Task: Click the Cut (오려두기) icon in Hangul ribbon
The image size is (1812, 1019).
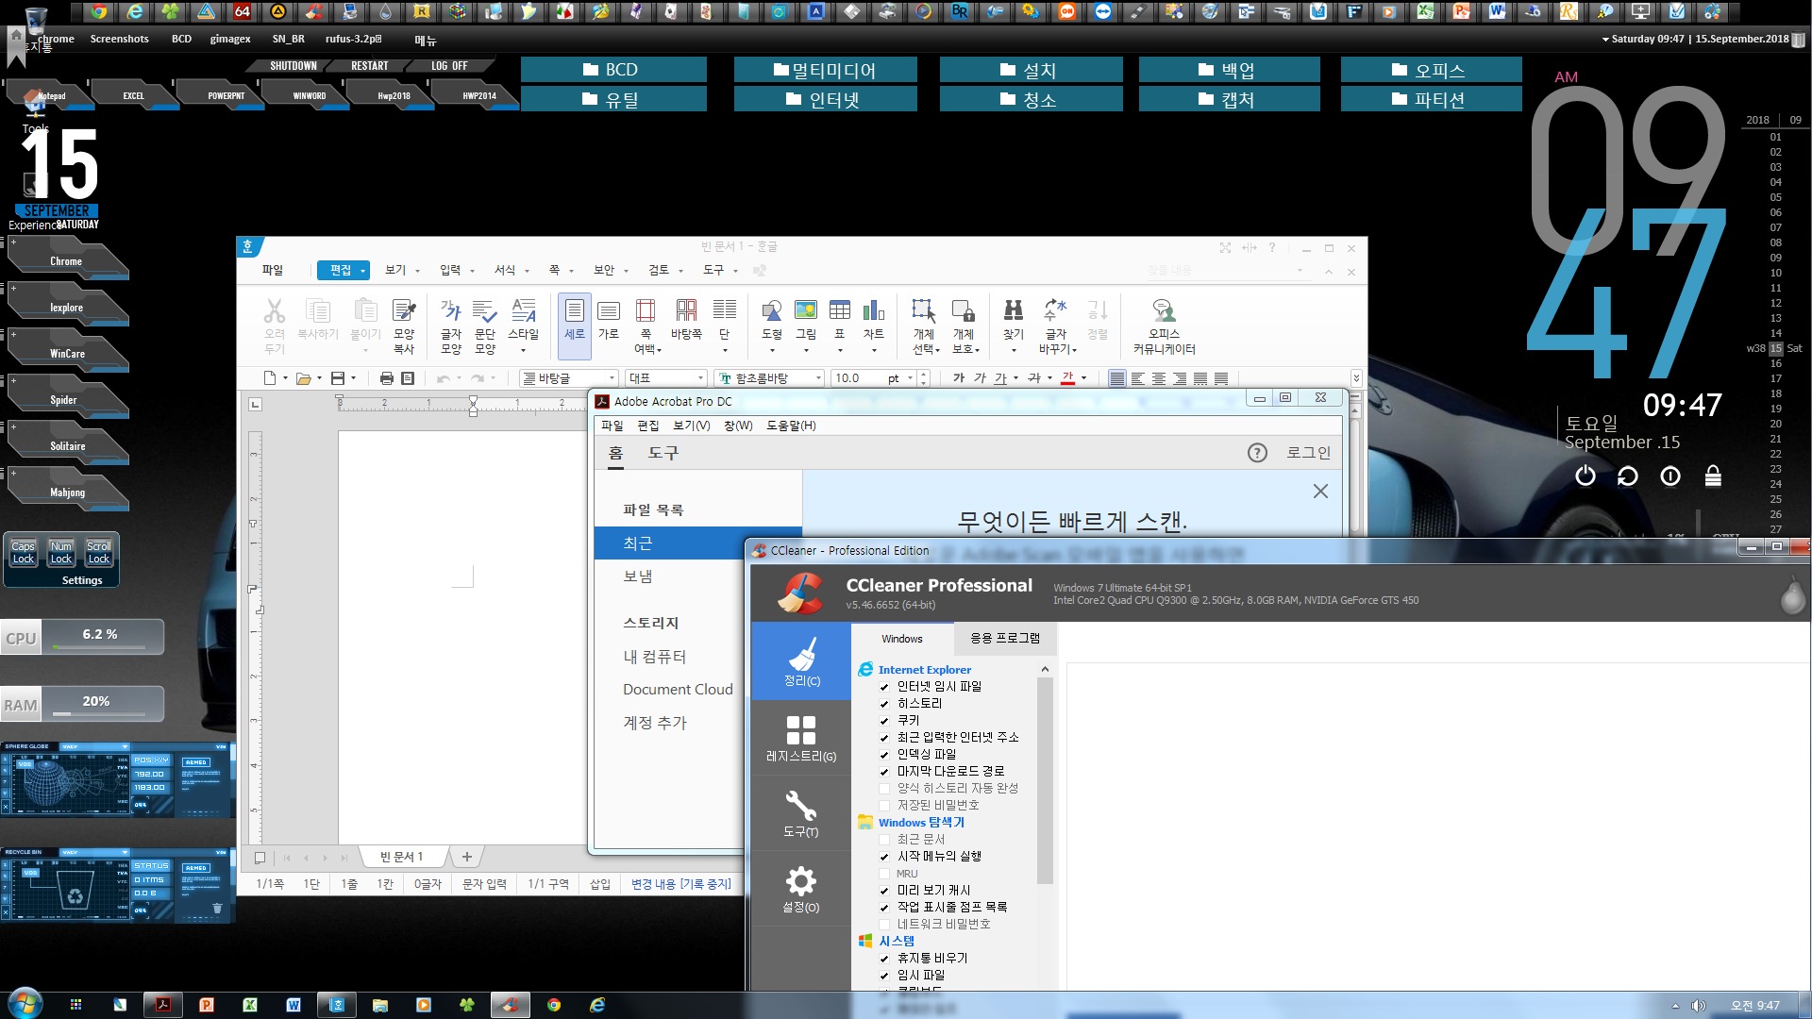Action: coord(274,326)
